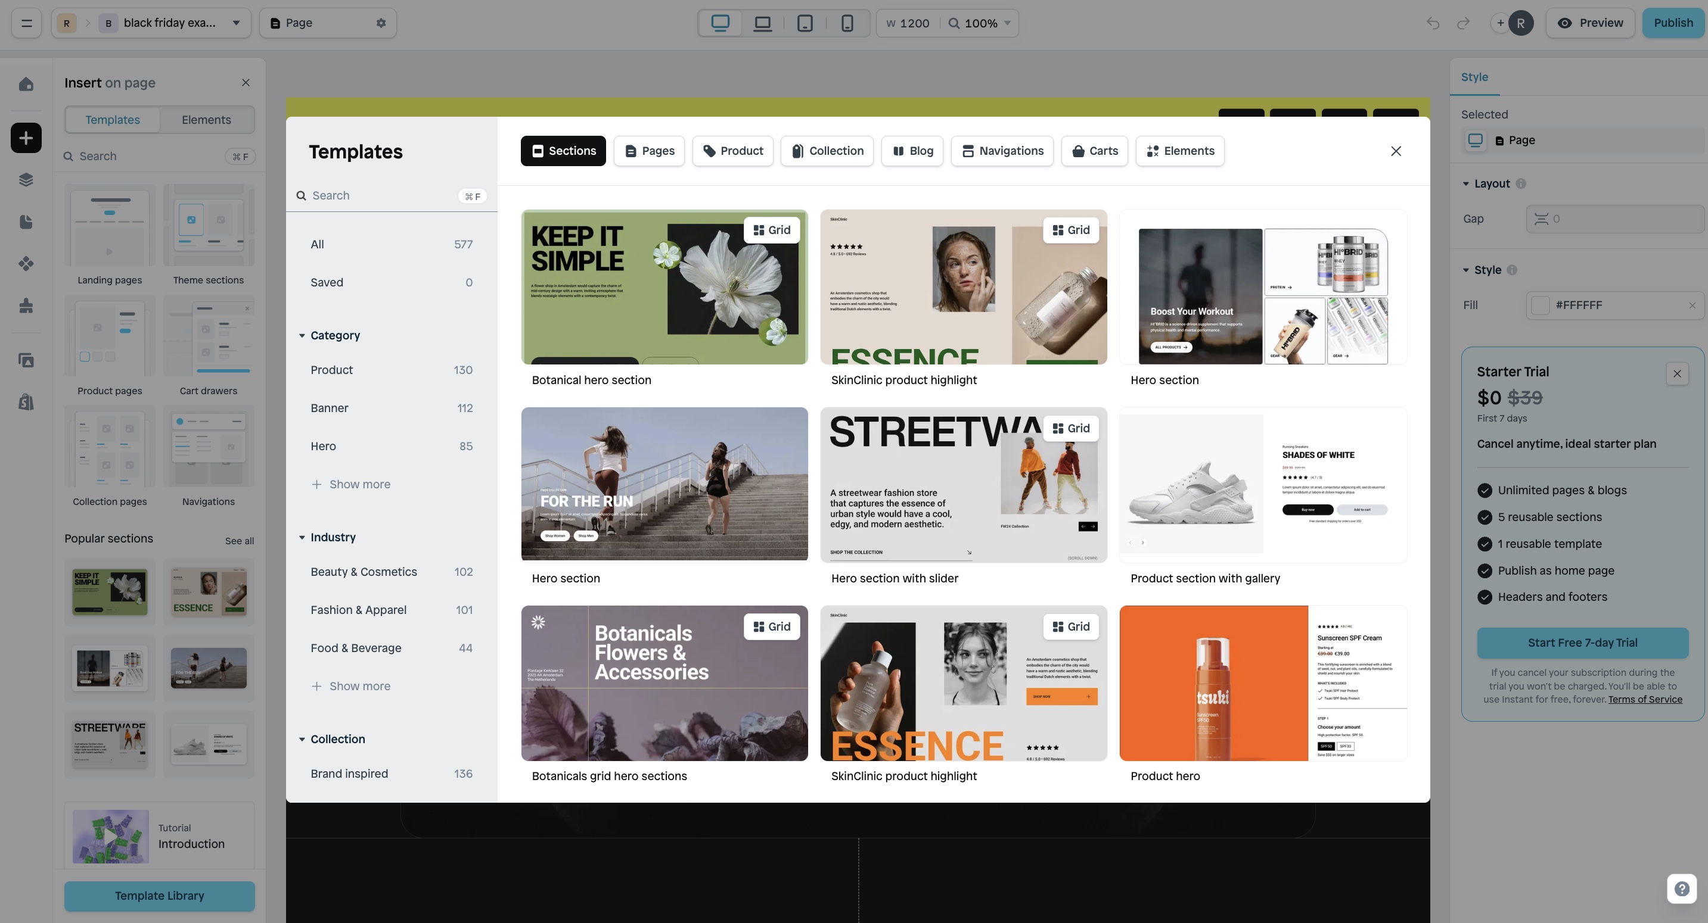
Task: Click the Publish button
Action: pyautogui.click(x=1673, y=22)
